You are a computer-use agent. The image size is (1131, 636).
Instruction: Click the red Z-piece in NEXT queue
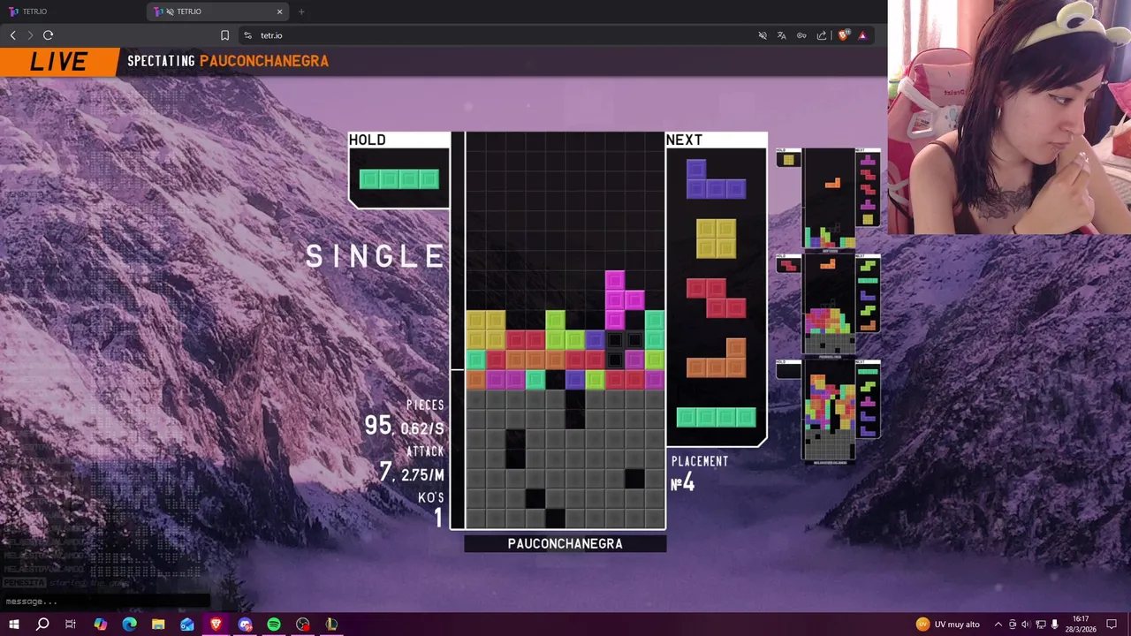pos(716,298)
